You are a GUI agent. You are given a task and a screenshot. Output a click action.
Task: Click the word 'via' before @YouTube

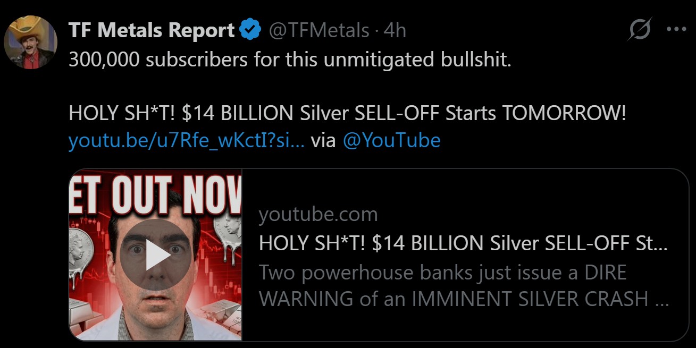[x=323, y=140]
